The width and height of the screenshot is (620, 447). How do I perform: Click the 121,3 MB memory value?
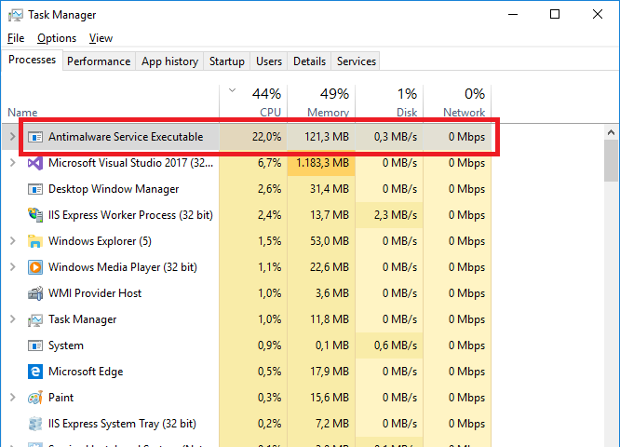[327, 137]
